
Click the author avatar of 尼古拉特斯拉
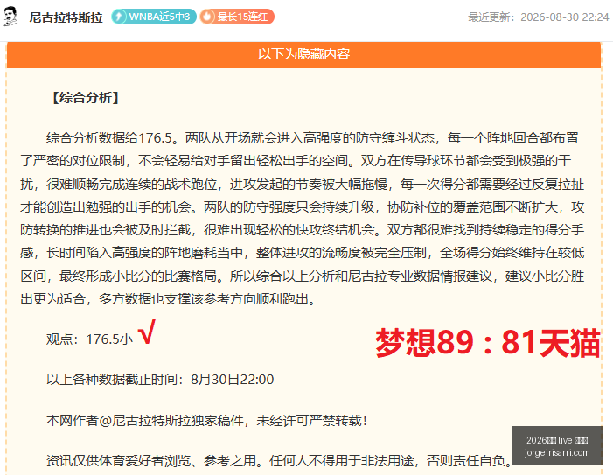[10, 17]
